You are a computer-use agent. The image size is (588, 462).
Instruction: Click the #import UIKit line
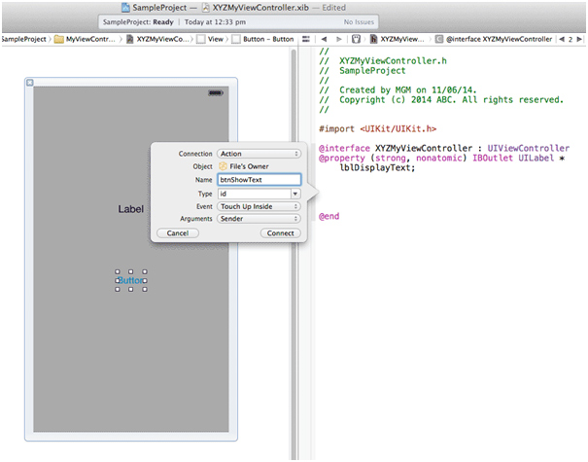pos(378,128)
